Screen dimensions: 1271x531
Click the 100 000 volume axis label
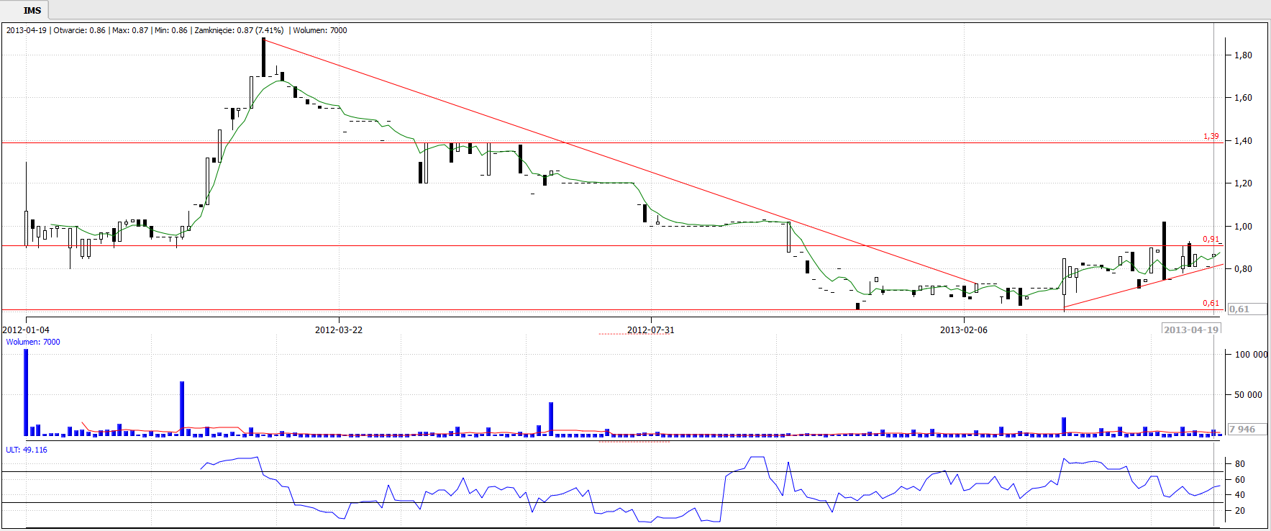[x=1251, y=355]
